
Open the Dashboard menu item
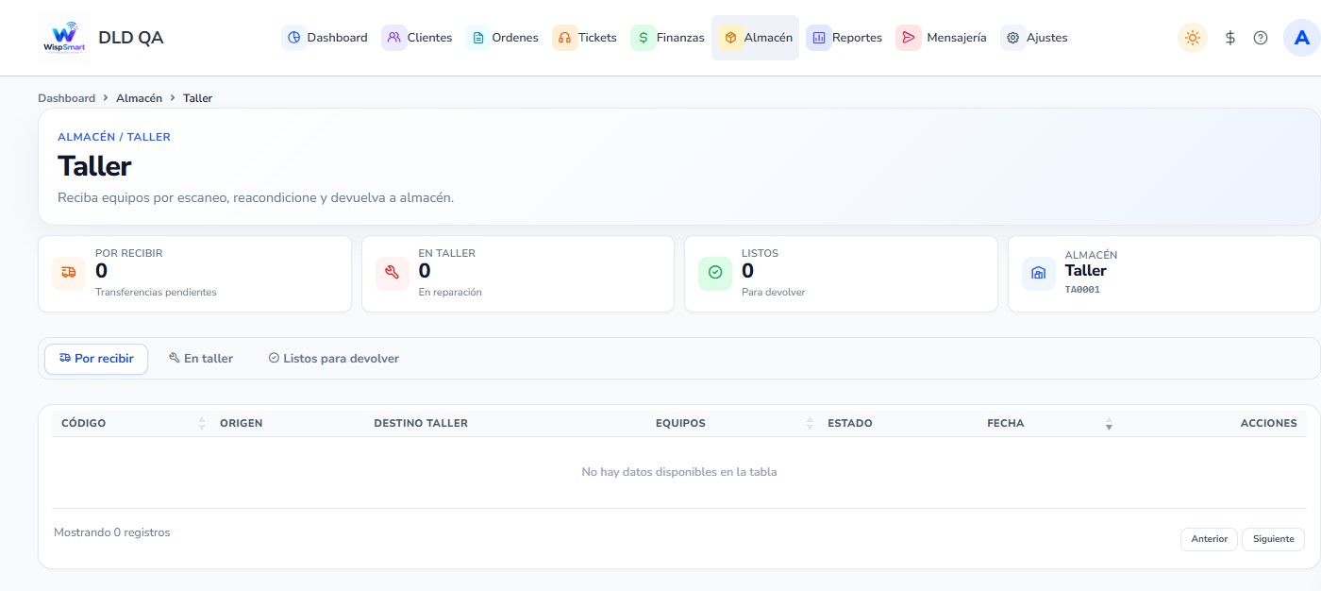326,38
